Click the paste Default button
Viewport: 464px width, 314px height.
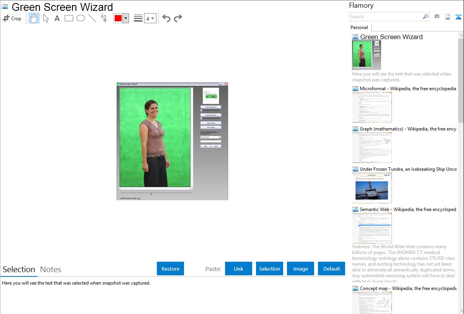(332, 269)
